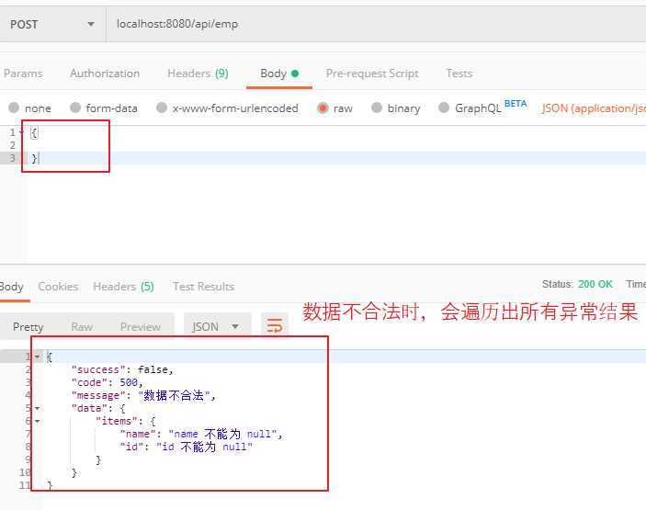Image resolution: width=646 pixels, height=510 pixels.
Task: Open the Authorization tab
Action: (x=105, y=74)
